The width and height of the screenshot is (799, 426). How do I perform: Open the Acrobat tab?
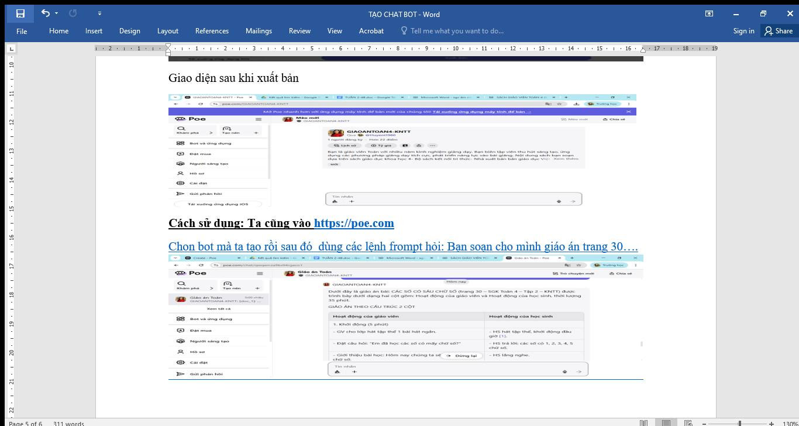click(371, 31)
